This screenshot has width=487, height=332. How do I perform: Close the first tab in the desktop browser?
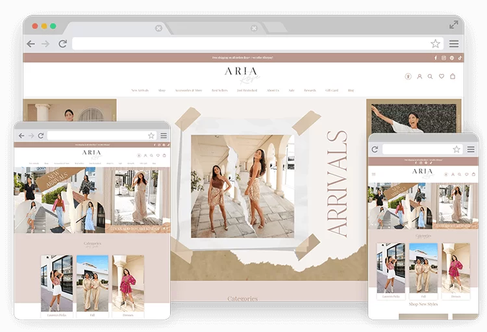tap(158, 28)
